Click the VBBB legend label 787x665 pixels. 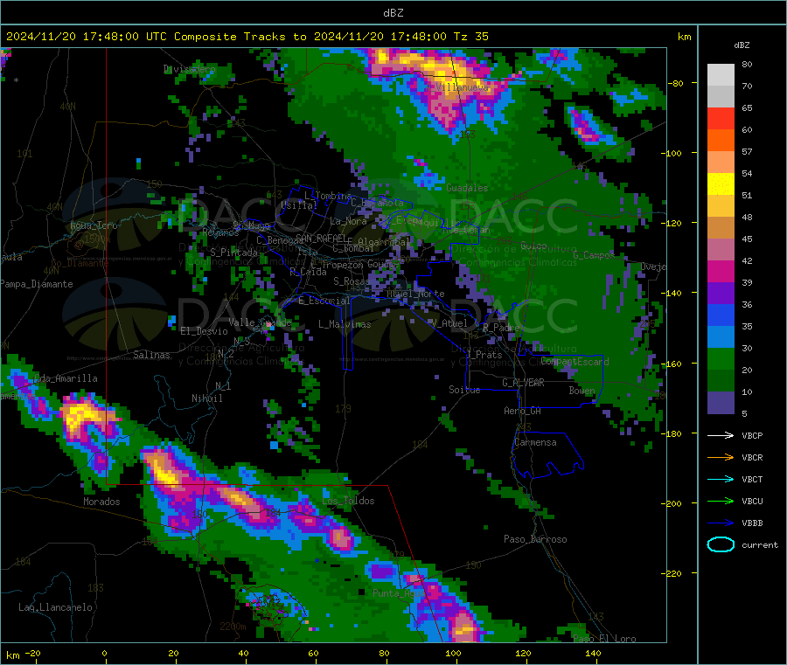coord(752,523)
